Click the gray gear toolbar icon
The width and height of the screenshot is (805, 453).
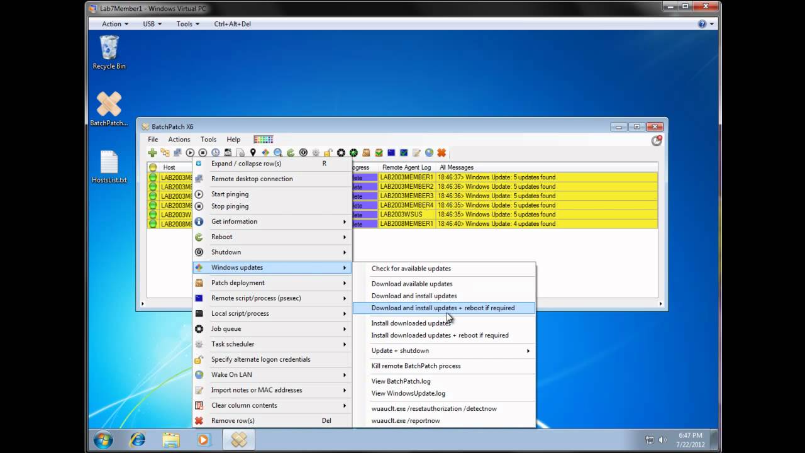316,152
